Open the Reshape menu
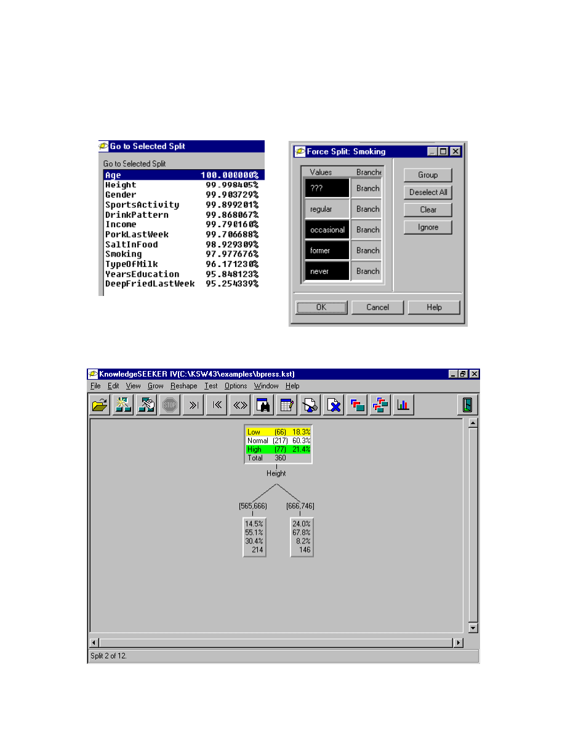 tap(184, 386)
